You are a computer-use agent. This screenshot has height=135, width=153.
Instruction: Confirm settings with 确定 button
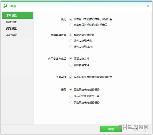[111, 129]
